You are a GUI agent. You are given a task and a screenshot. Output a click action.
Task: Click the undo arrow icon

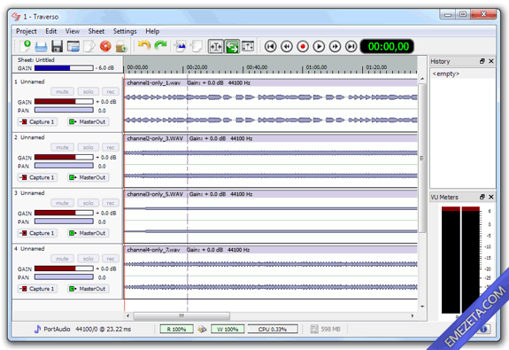[x=144, y=46]
